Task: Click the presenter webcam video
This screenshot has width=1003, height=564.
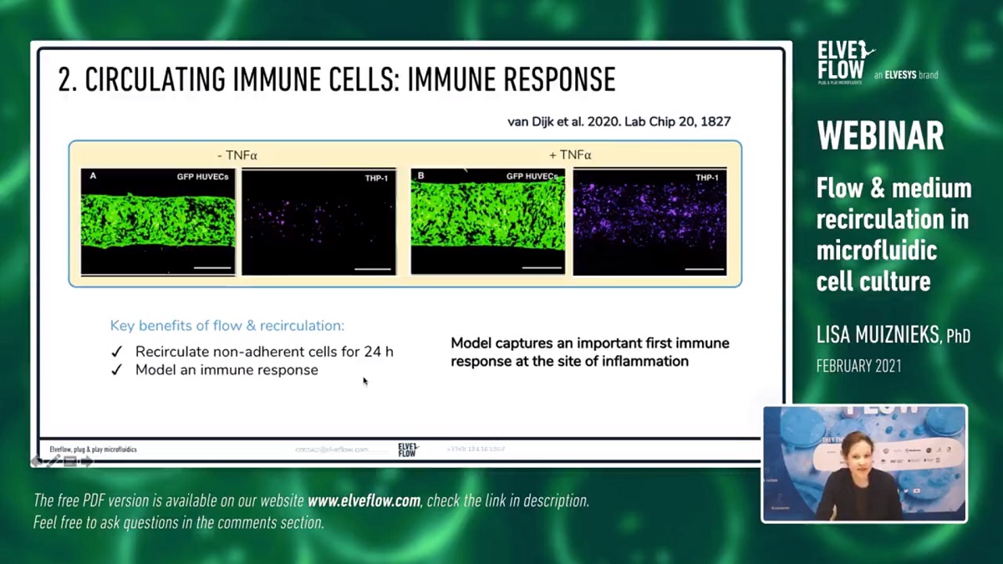Action: point(864,464)
